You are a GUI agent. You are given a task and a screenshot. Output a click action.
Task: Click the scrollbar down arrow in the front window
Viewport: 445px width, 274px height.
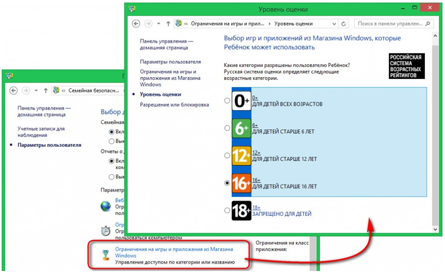[435, 230]
